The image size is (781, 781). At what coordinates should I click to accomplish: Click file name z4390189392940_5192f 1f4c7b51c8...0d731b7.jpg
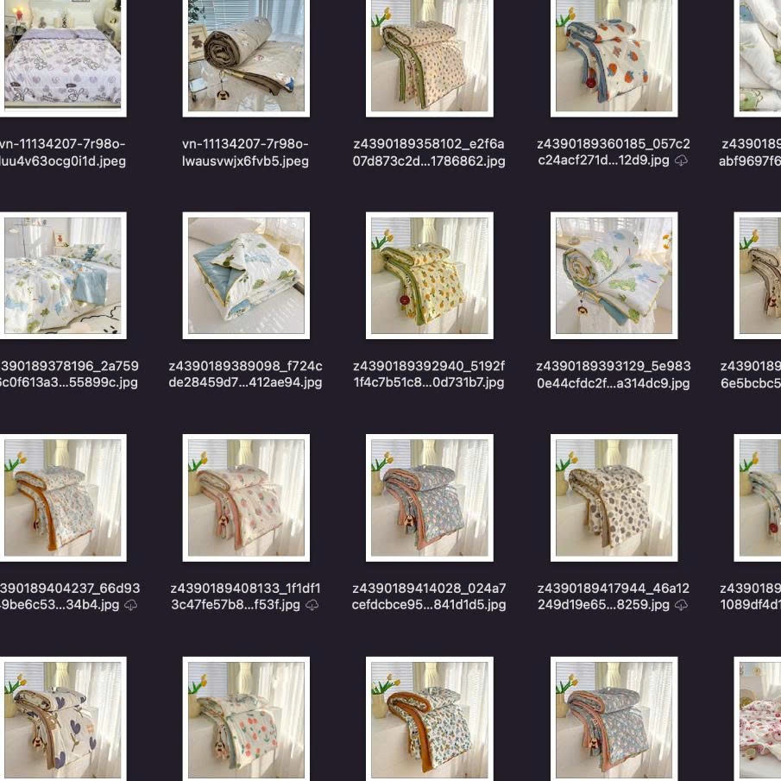429,374
